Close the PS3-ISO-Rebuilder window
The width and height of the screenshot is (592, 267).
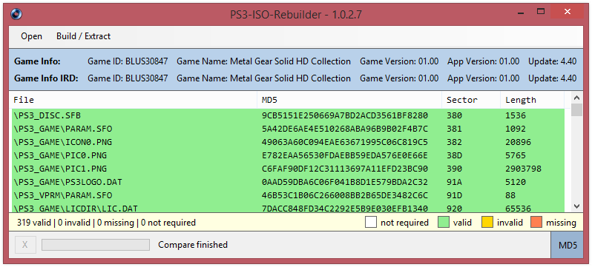pos(567,12)
